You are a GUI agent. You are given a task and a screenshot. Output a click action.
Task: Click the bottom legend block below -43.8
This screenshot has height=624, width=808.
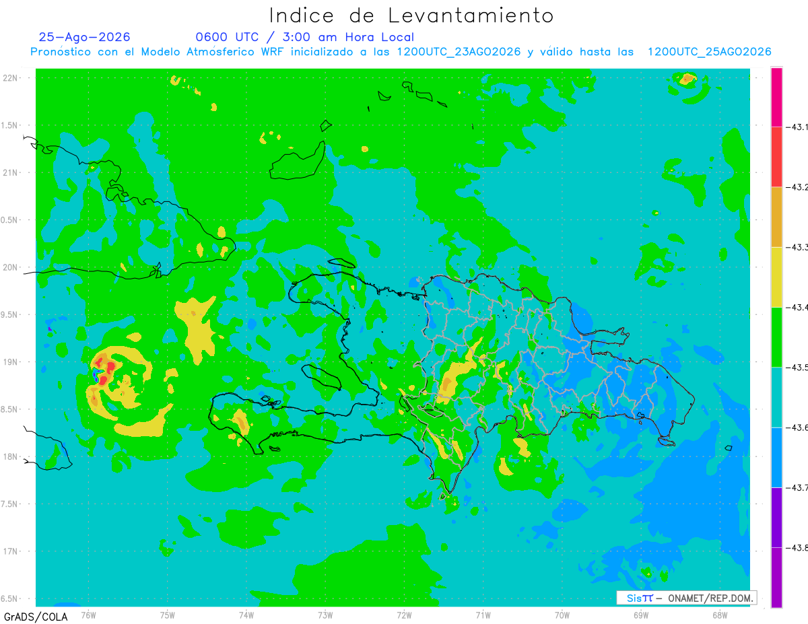(x=776, y=578)
